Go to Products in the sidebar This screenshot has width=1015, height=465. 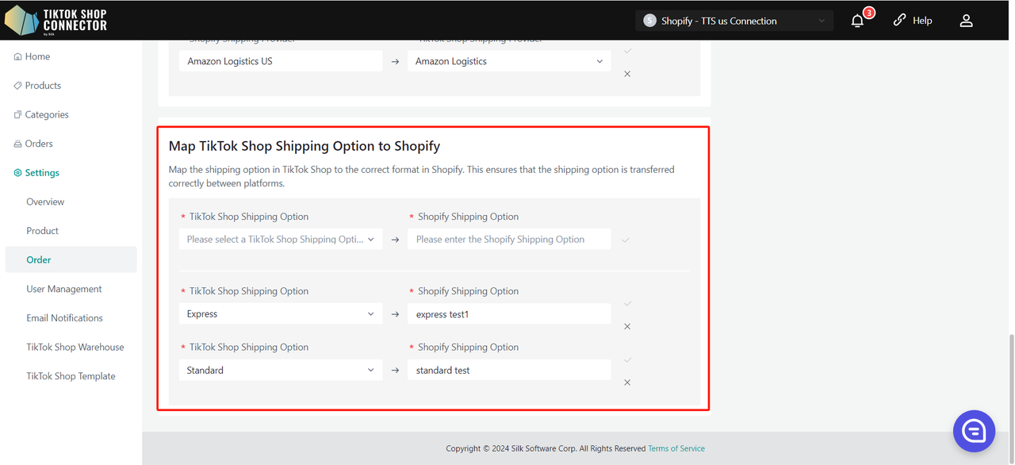coord(43,86)
